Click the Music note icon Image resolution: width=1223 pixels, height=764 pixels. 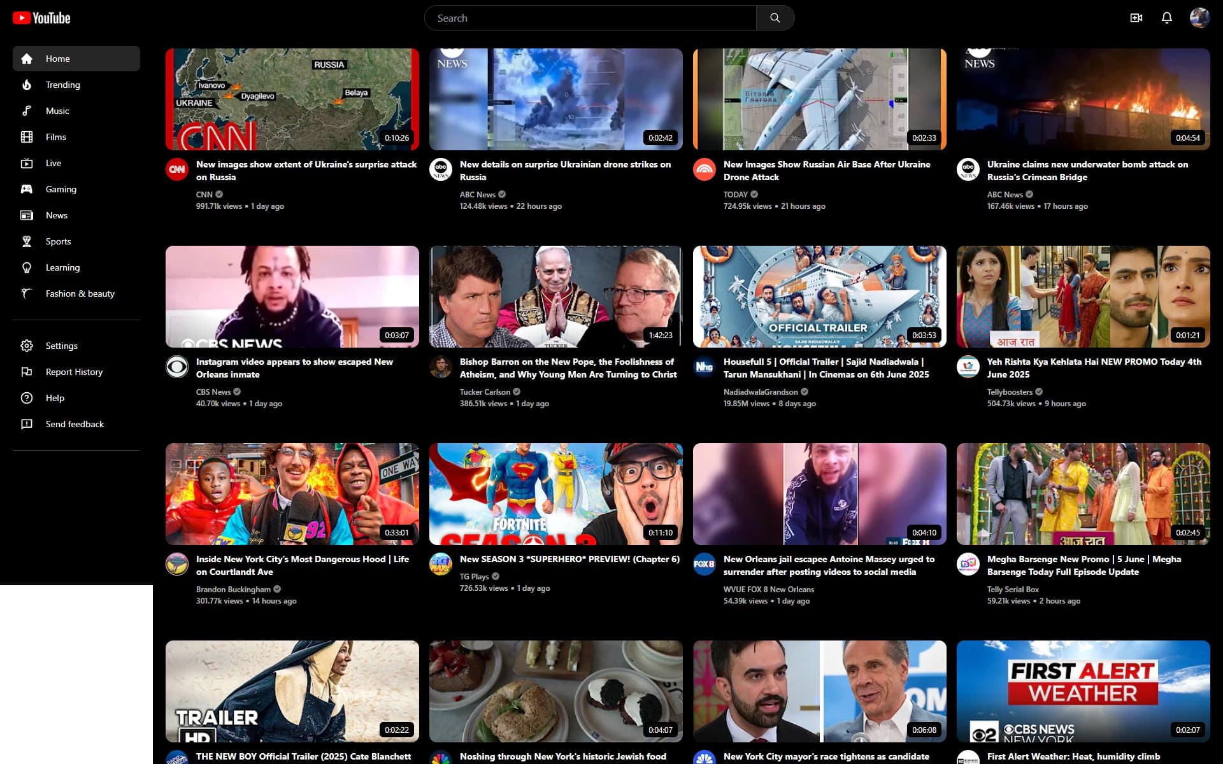27,111
